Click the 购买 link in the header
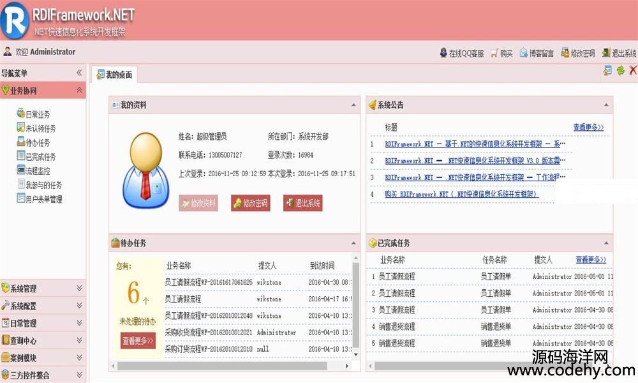Screen dimensions: 638x383 coord(506,54)
